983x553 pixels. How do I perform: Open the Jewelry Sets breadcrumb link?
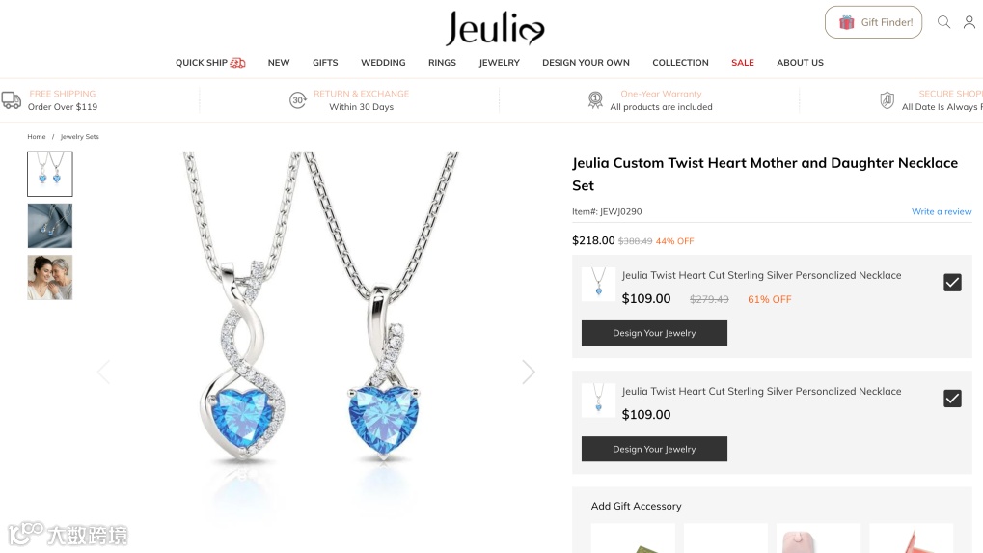point(80,137)
